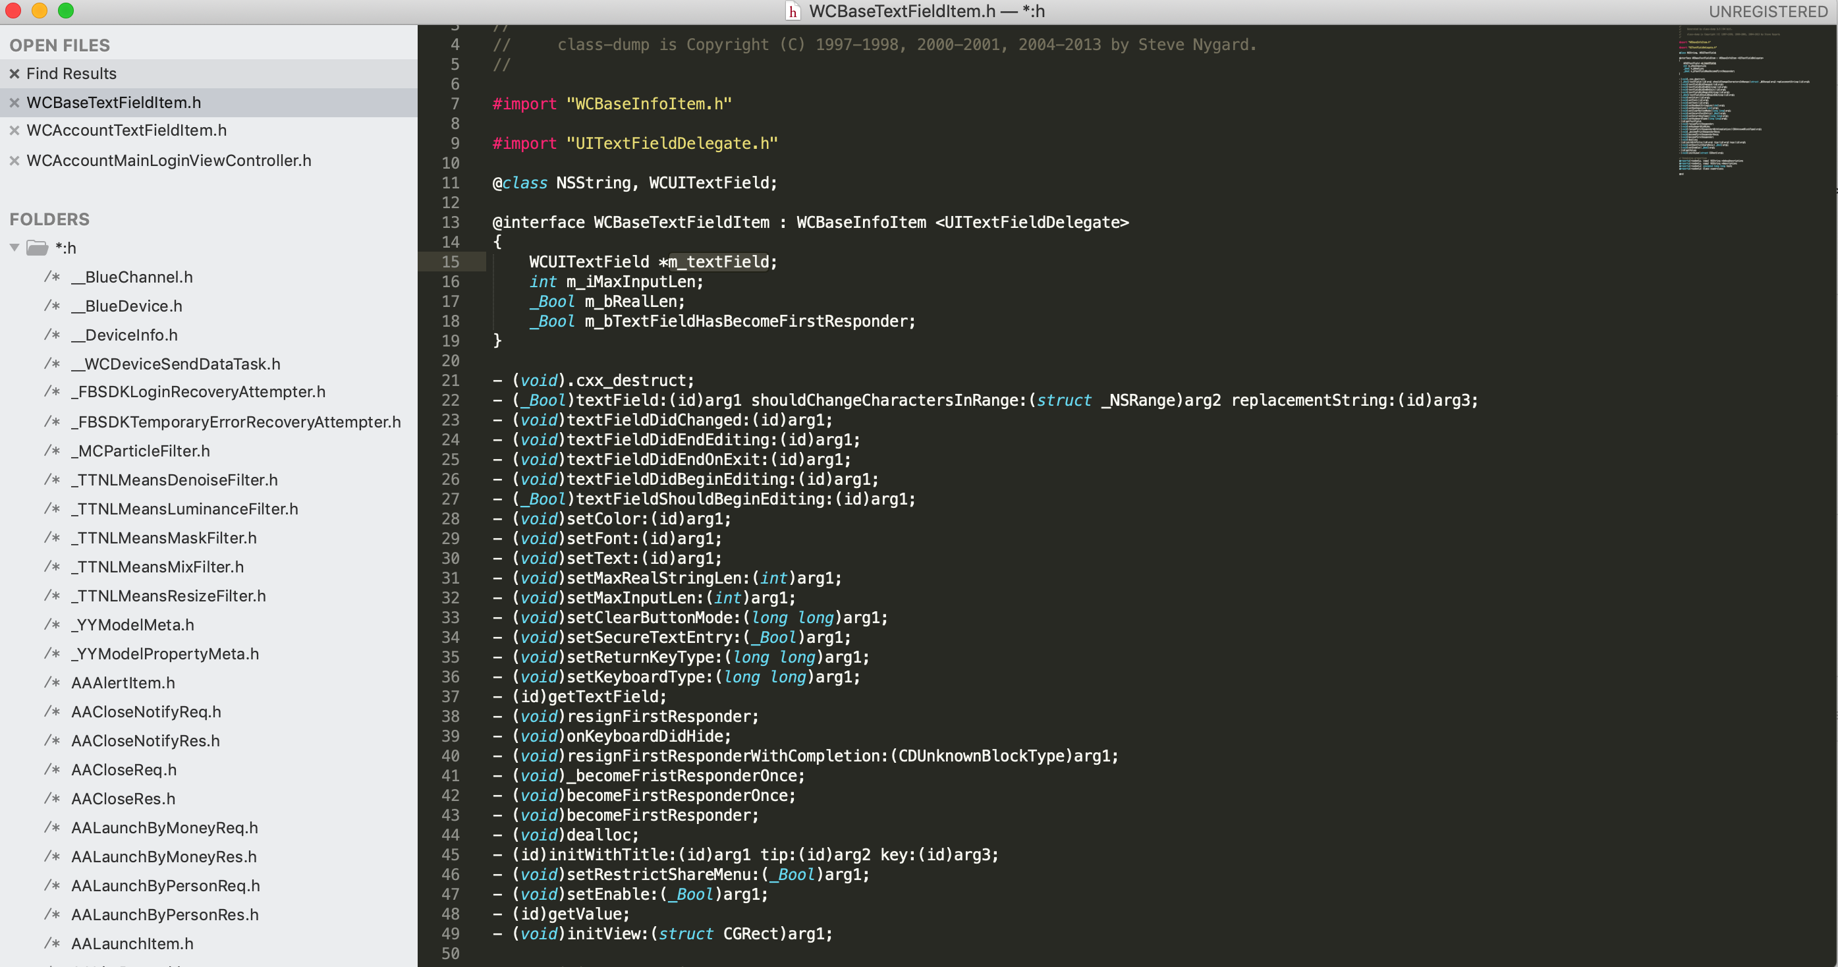Click the UNREGISTERED label in title bar
This screenshot has width=1838, height=967.
[1768, 11]
